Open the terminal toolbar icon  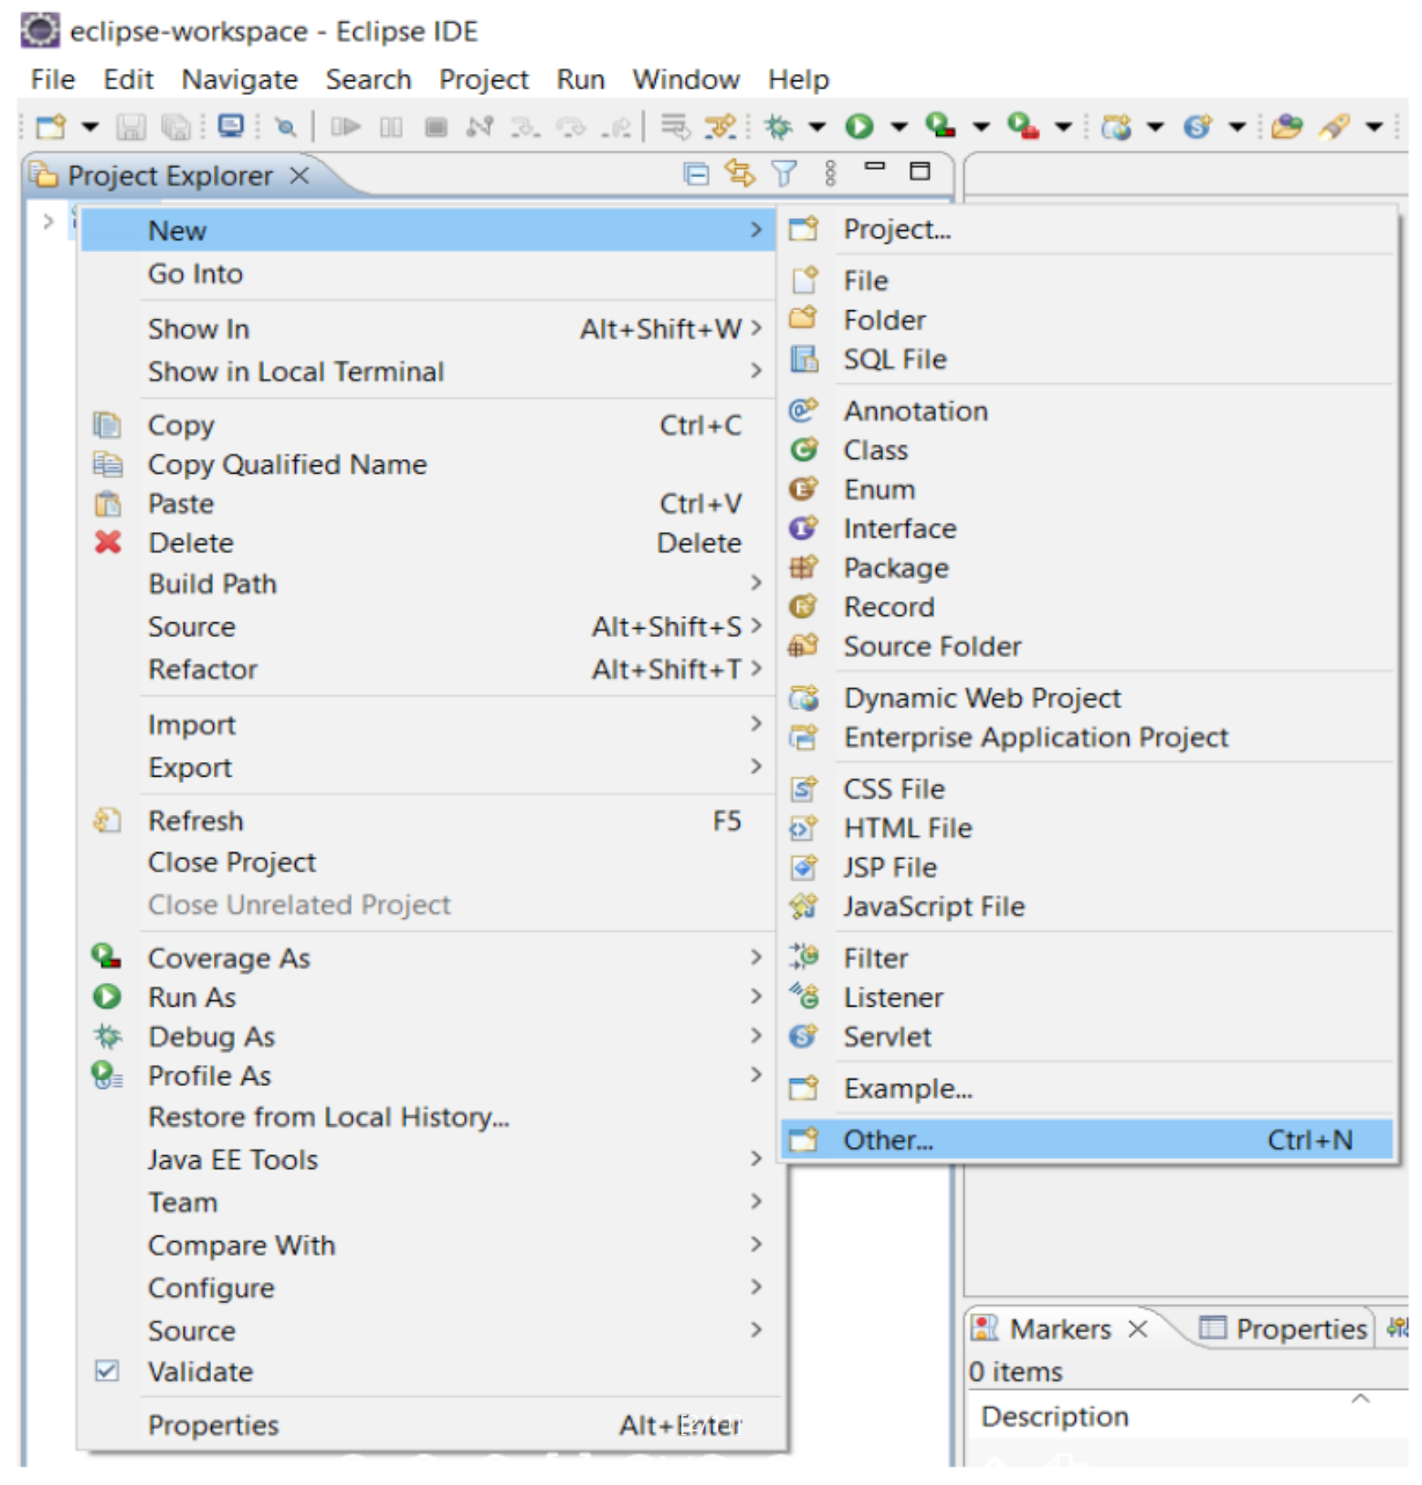231,126
